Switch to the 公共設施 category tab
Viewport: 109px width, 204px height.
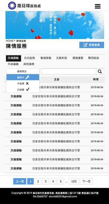coord(29,58)
